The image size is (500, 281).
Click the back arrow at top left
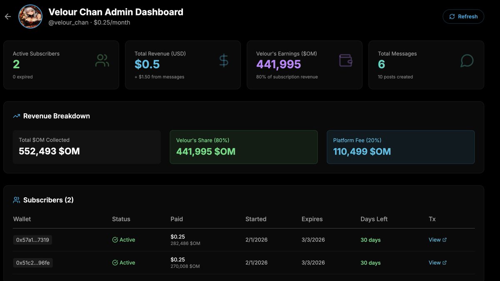pos(7,16)
